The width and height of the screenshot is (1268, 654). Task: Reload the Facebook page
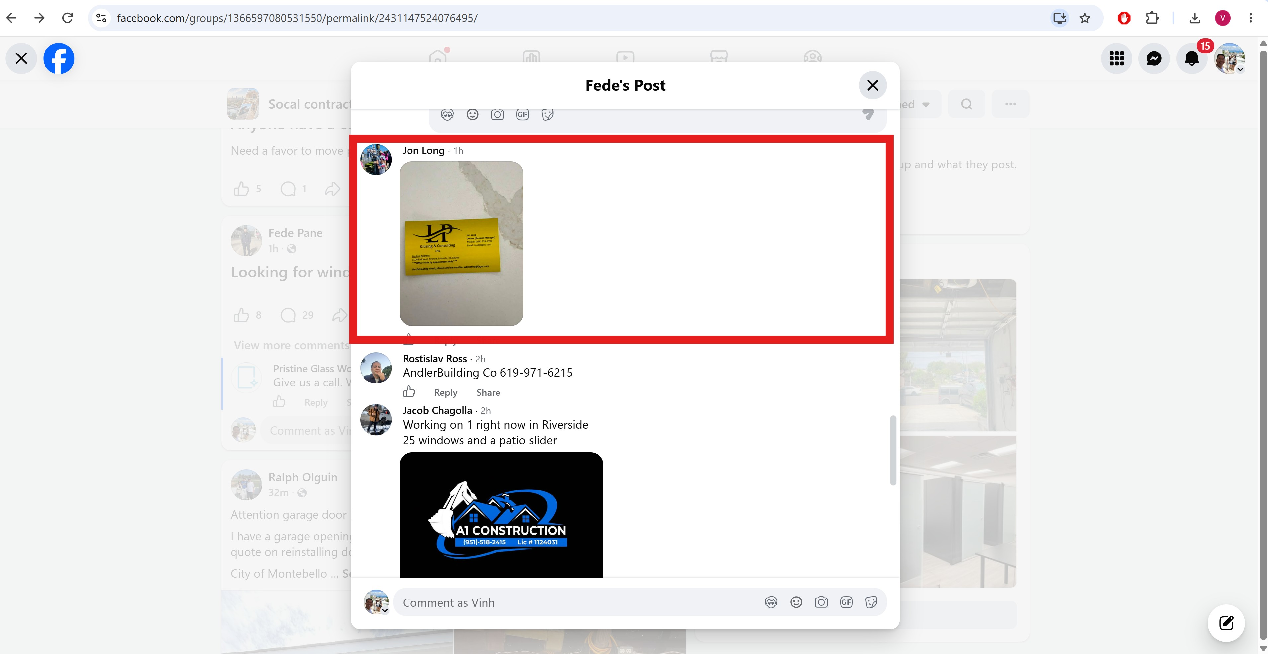point(67,18)
